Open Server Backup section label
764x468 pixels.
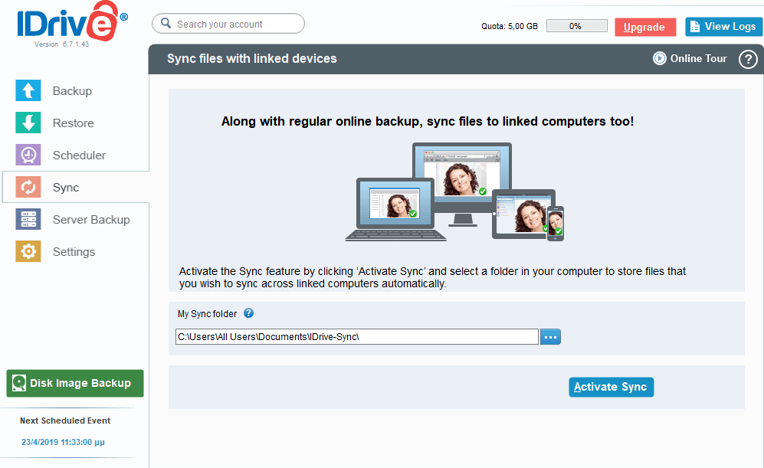point(91,220)
